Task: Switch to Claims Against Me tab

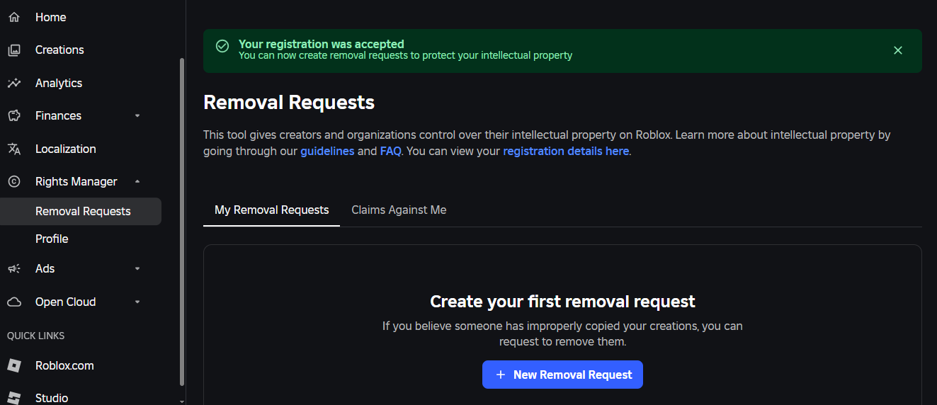Action: (x=399, y=210)
